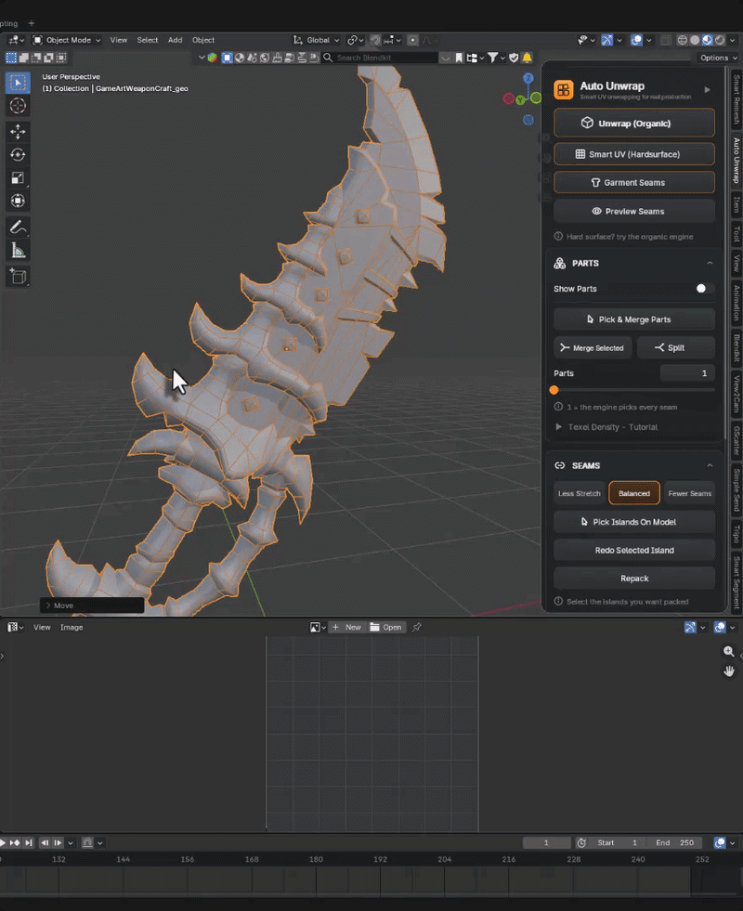Click the Auto Unwrap orange logo icon
Screen dimensions: 743x911
tap(563, 90)
